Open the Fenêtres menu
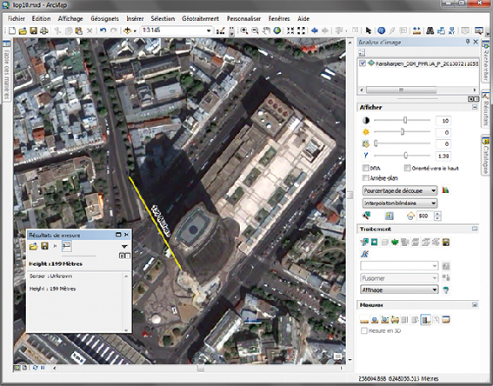This screenshot has width=493, height=386. (279, 18)
